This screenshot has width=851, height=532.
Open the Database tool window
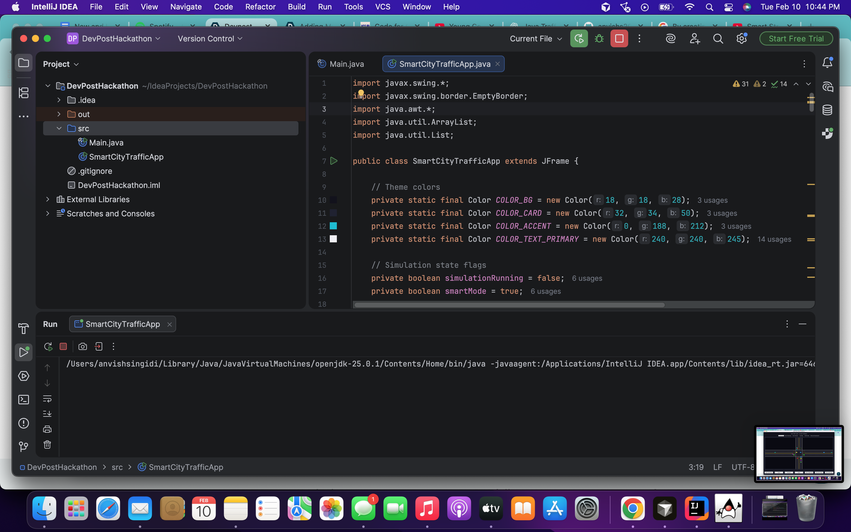click(x=827, y=110)
